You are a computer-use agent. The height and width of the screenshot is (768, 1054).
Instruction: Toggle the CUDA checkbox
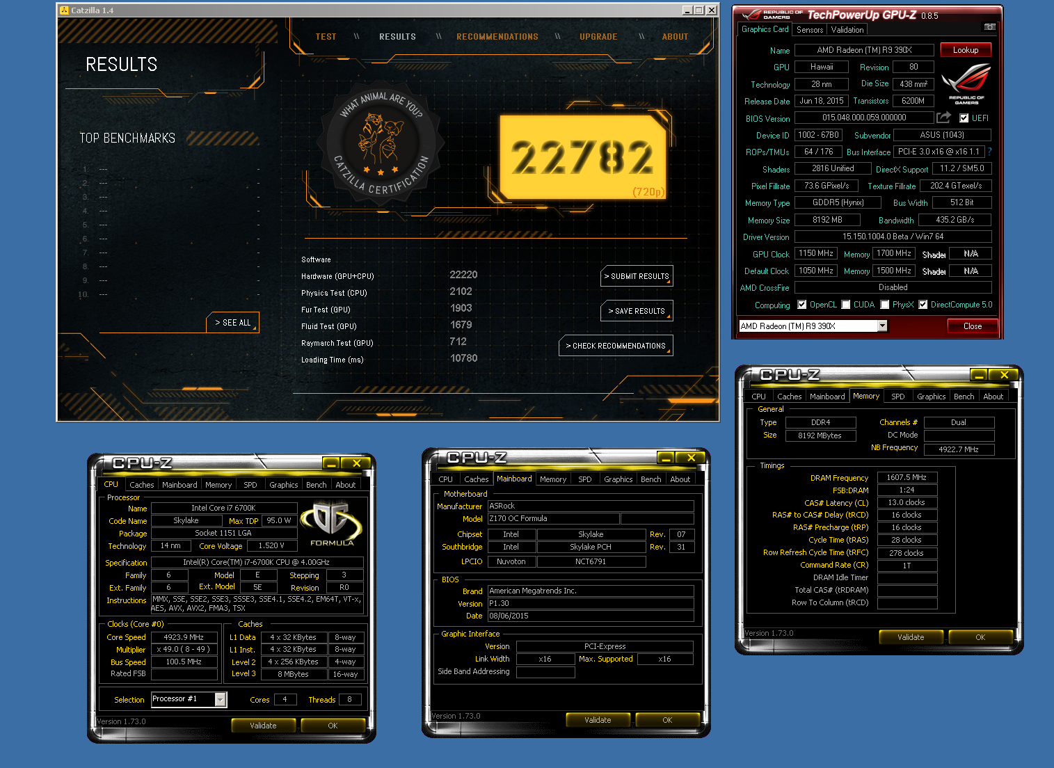[x=845, y=305]
